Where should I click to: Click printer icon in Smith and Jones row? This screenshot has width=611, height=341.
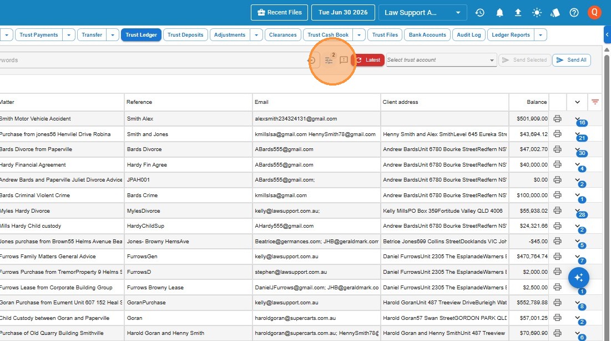pos(558,134)
